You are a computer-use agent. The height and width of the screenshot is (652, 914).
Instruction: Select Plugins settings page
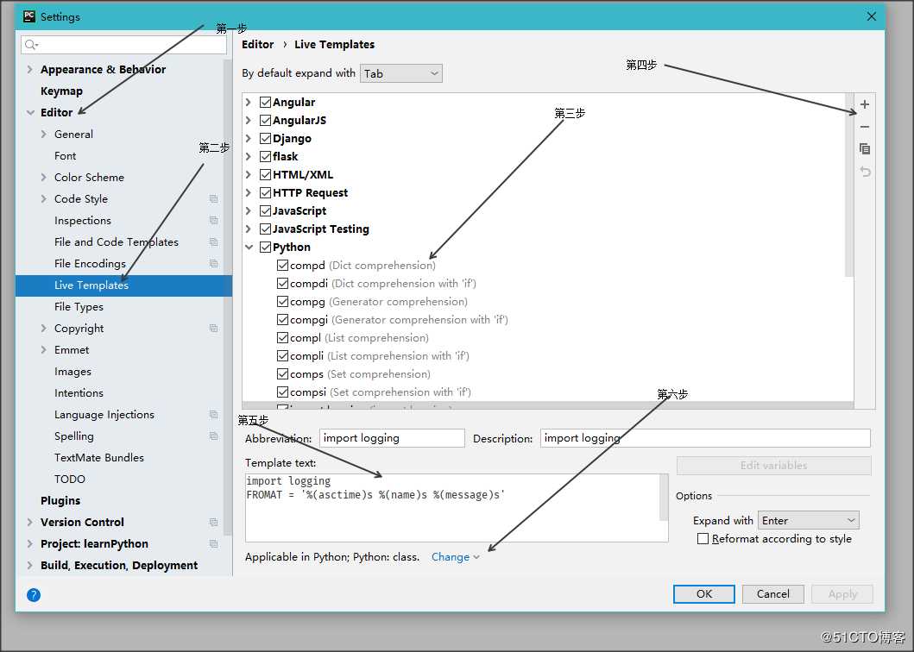60,500
